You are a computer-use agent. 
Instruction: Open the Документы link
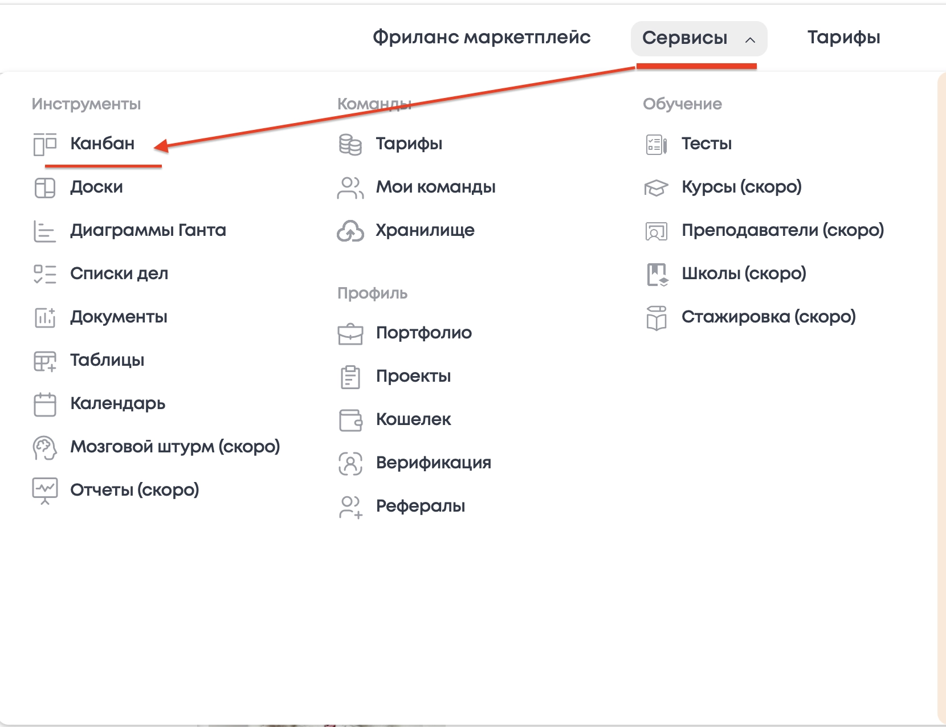(x=119, y=317)
